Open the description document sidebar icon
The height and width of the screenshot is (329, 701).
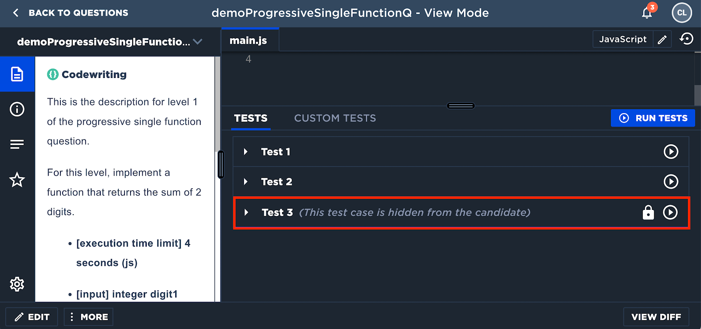(17, 74)
